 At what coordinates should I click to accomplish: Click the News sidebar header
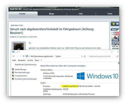pos(114,30)
